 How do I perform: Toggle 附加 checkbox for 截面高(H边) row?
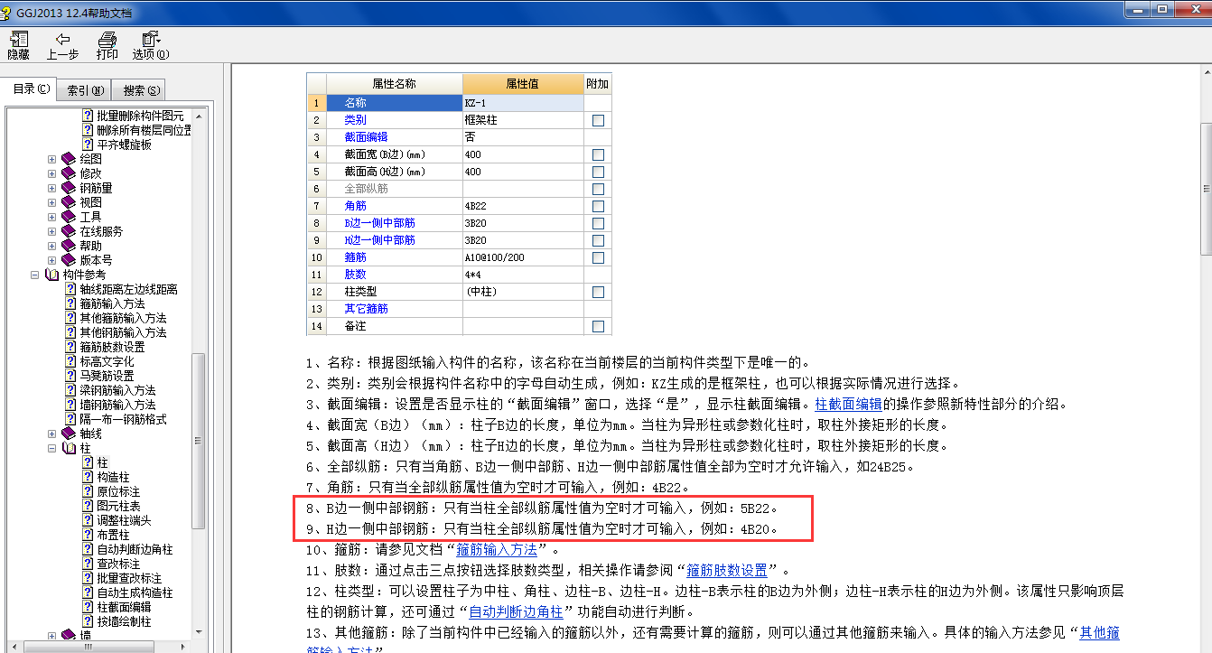[598, 172]
